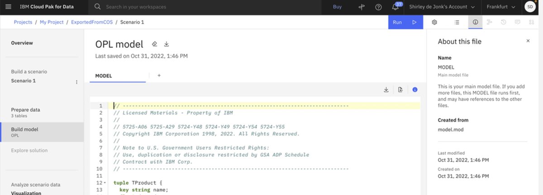Open the list view panel icon

[457, 22]
